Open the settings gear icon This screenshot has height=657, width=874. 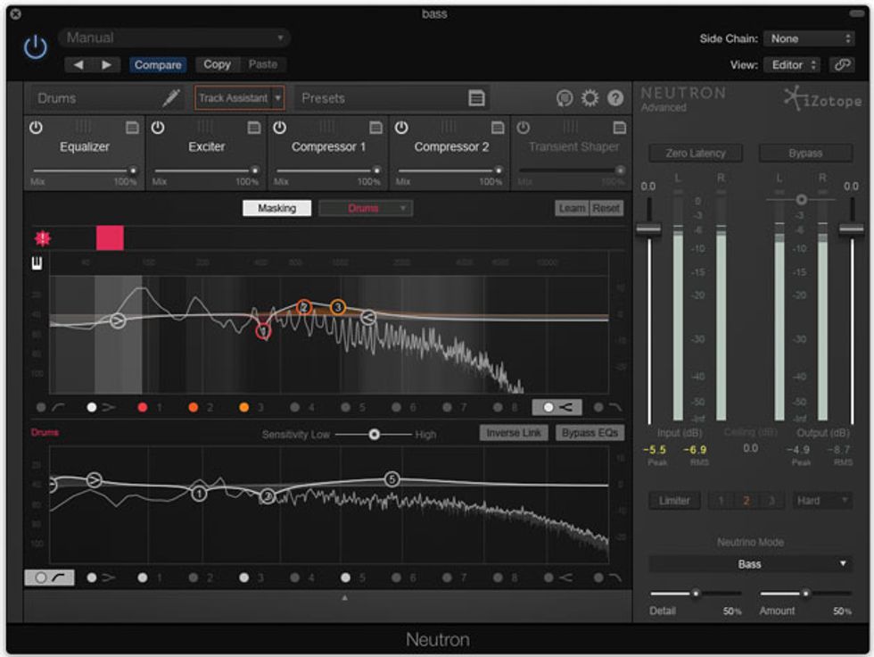click(590, 98)
